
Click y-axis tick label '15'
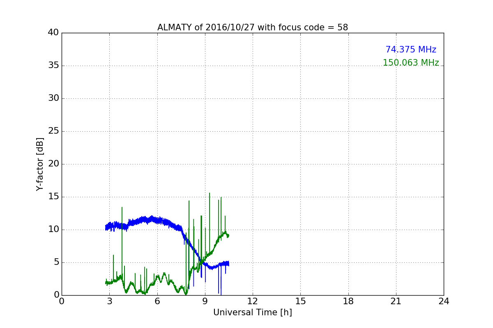53,197
